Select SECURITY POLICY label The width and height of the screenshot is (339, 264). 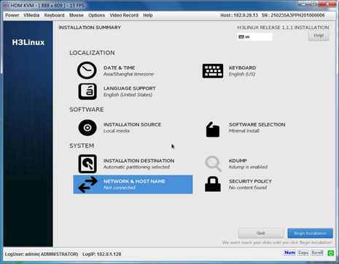[250, 181]
